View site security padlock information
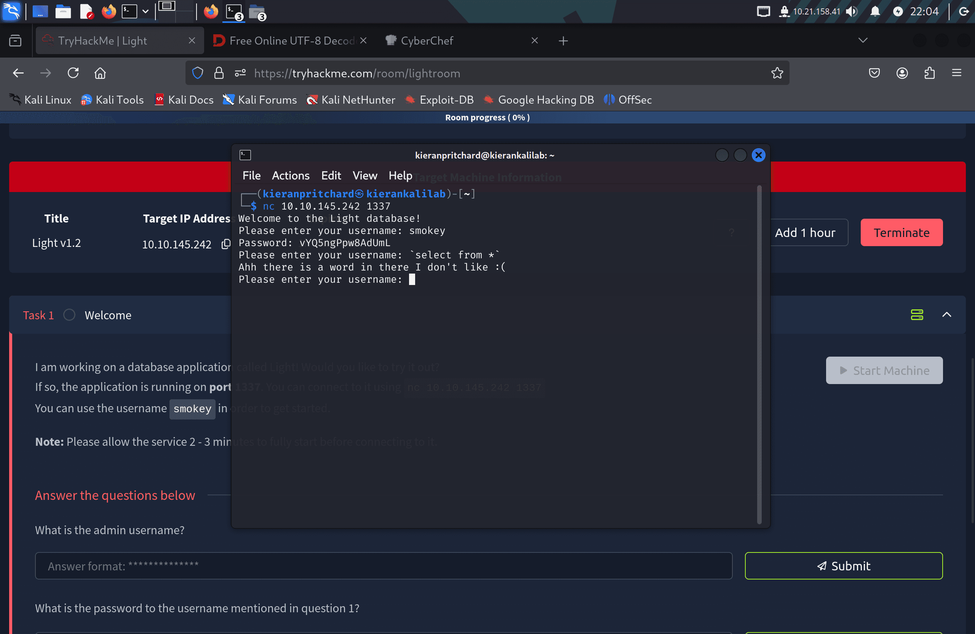The height and width of the screenshot is (634, 975). coord(219,74)
